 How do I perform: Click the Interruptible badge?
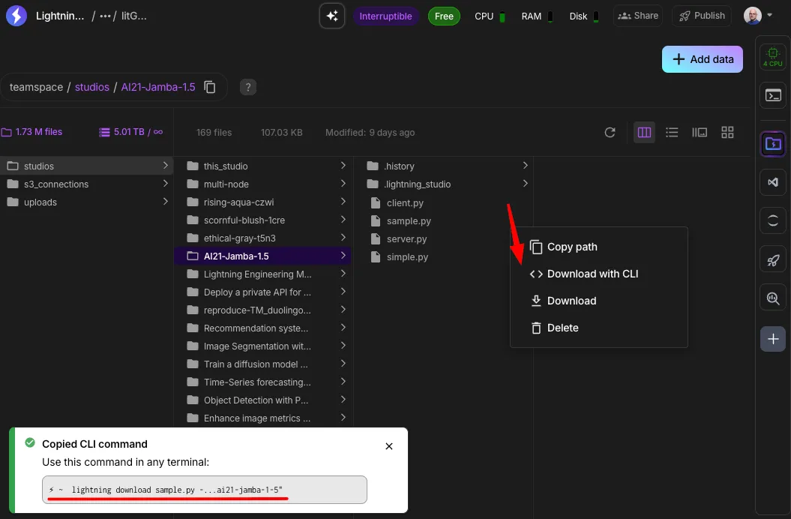click(x=385, y=16)
